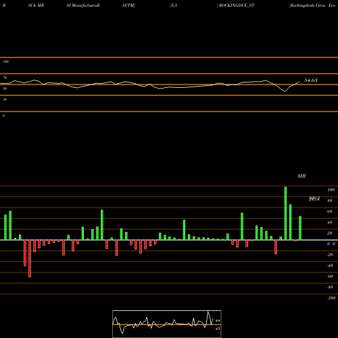Click the 'Rockingdeals Circu Eco' company name

click(x=313, y=5)
